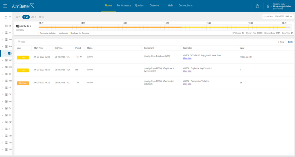This screenshot has height=157, width=295.
Task: Click the BACK button
Action: (x=290, y=42)
